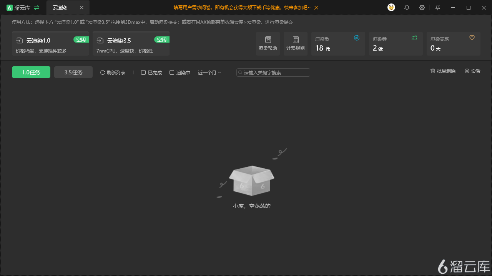
Task: Close the 云渲染 tab
Action: coord(81,8)
